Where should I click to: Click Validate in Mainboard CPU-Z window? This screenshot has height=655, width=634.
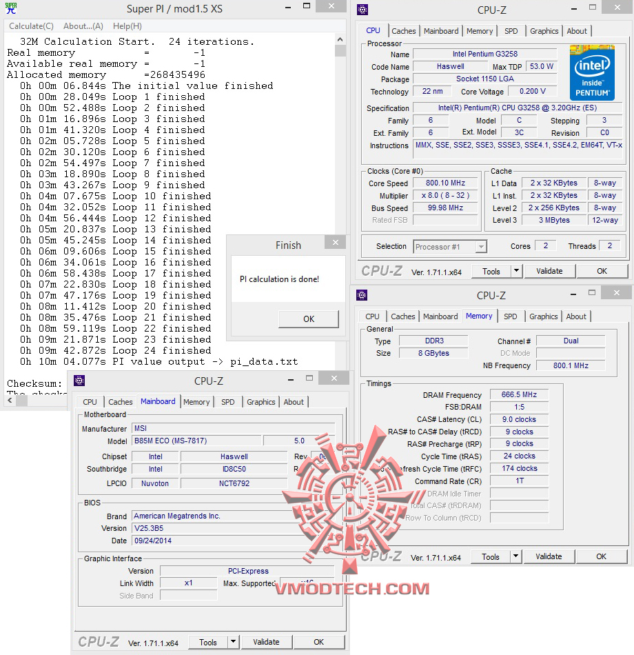(x=266, y=642)
